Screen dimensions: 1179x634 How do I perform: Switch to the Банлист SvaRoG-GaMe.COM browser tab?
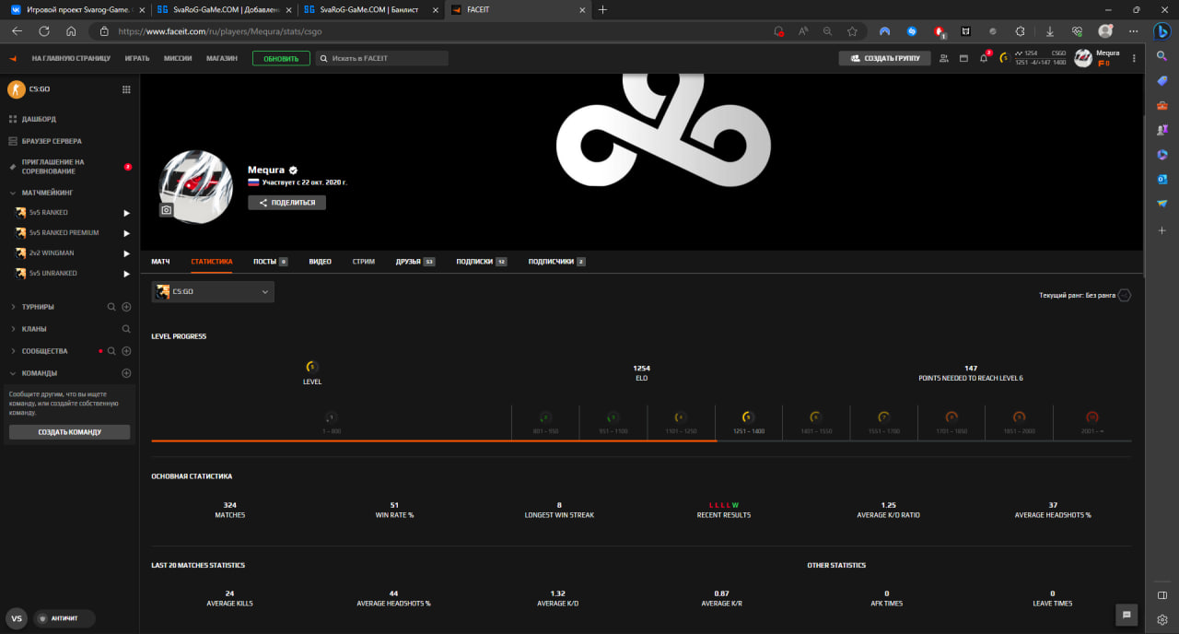369,9
